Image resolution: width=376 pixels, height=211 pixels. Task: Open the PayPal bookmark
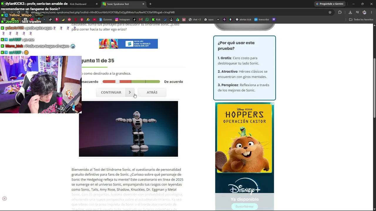click(165, 20)
